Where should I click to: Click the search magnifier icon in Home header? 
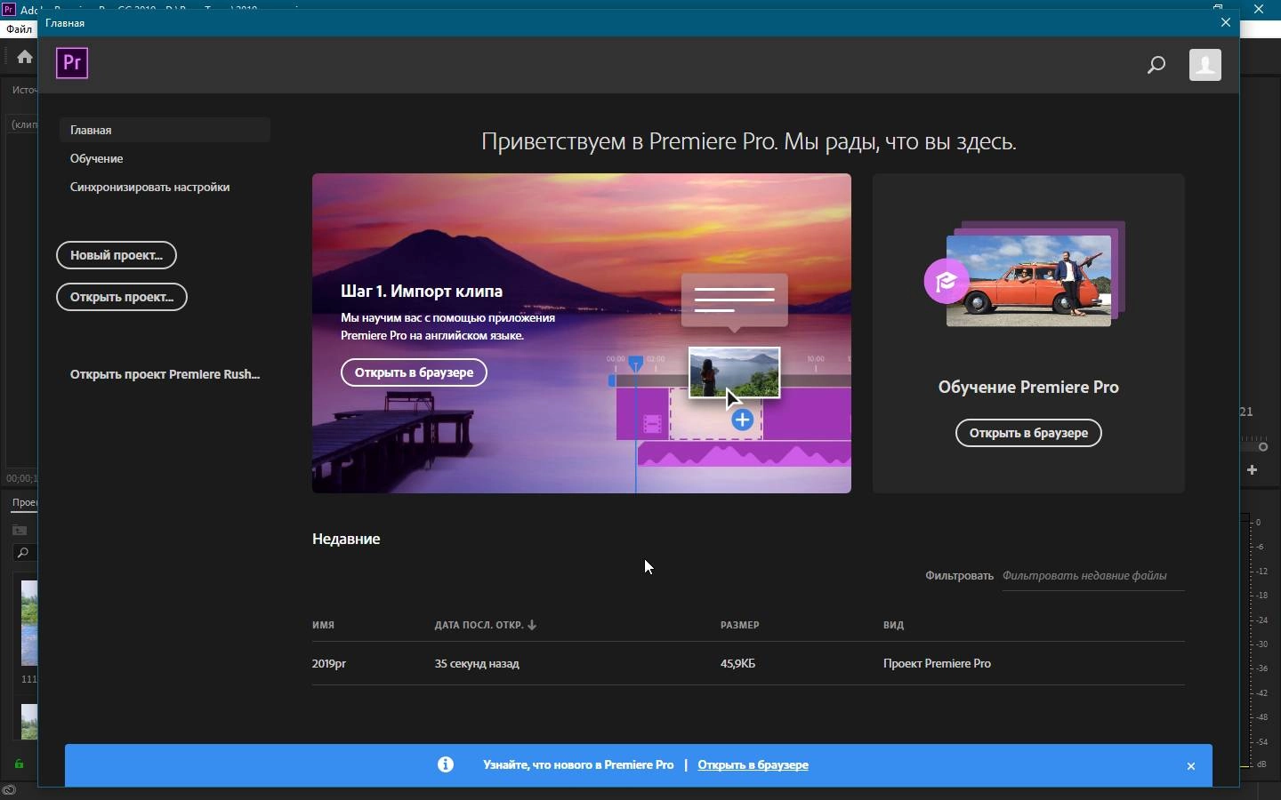coord(1157,65)
